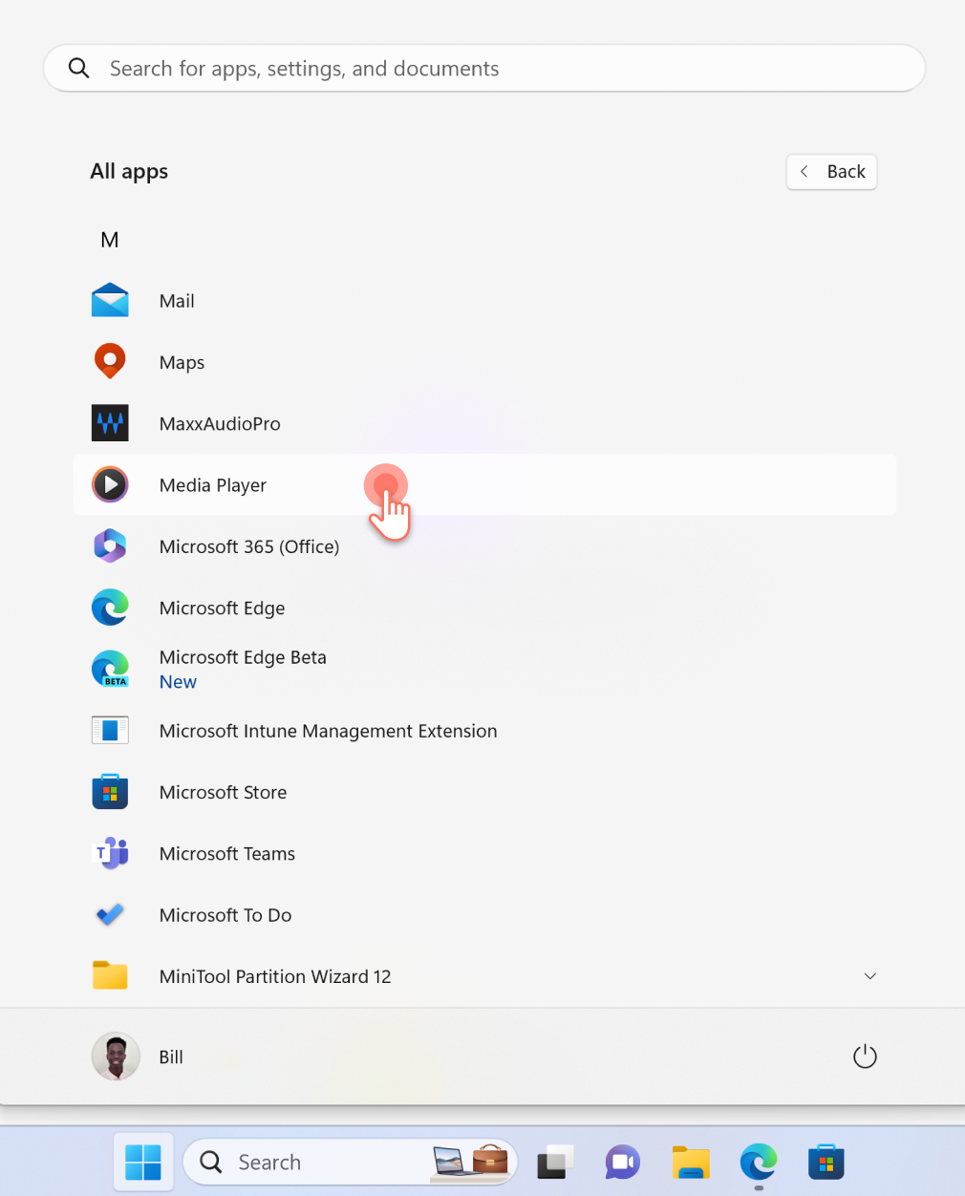The height and width of the screenshot is (1196, 965).
Task: Open Microsoft To Do checkmark icon
Action: pyautogui.click(x=110, y=914)
